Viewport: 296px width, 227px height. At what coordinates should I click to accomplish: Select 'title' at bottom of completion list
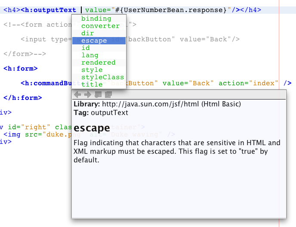click(92, 84)
